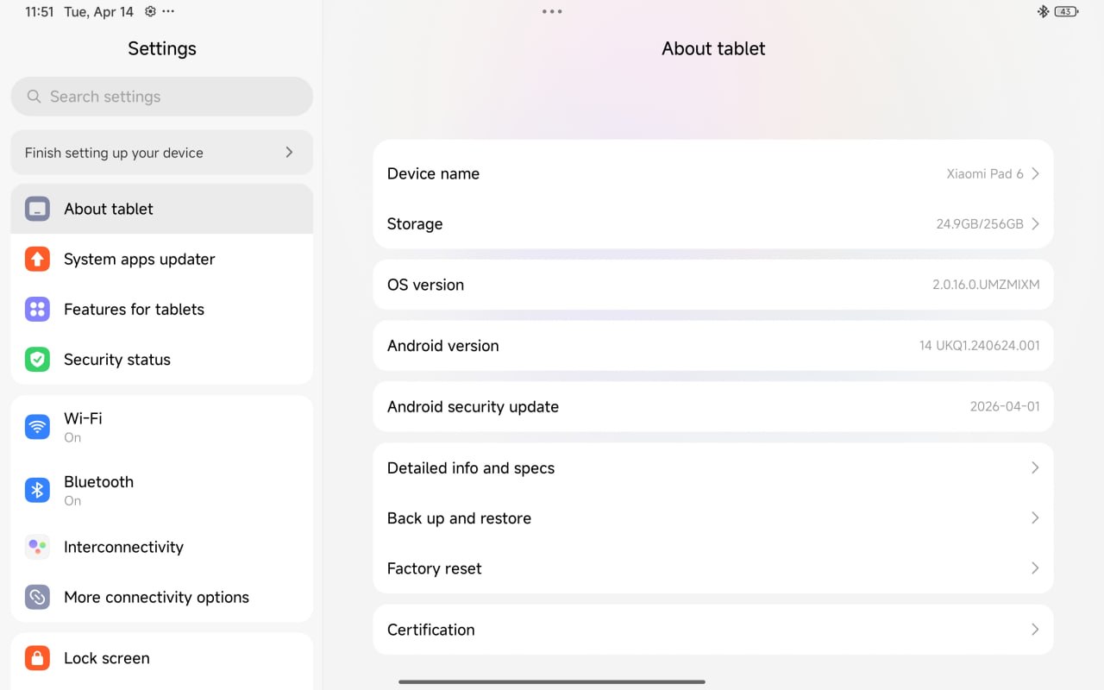Viewport: 1104px width, 690px height.
Task: Open Interconnectivity settings
Action: click(x=162, y=547)
